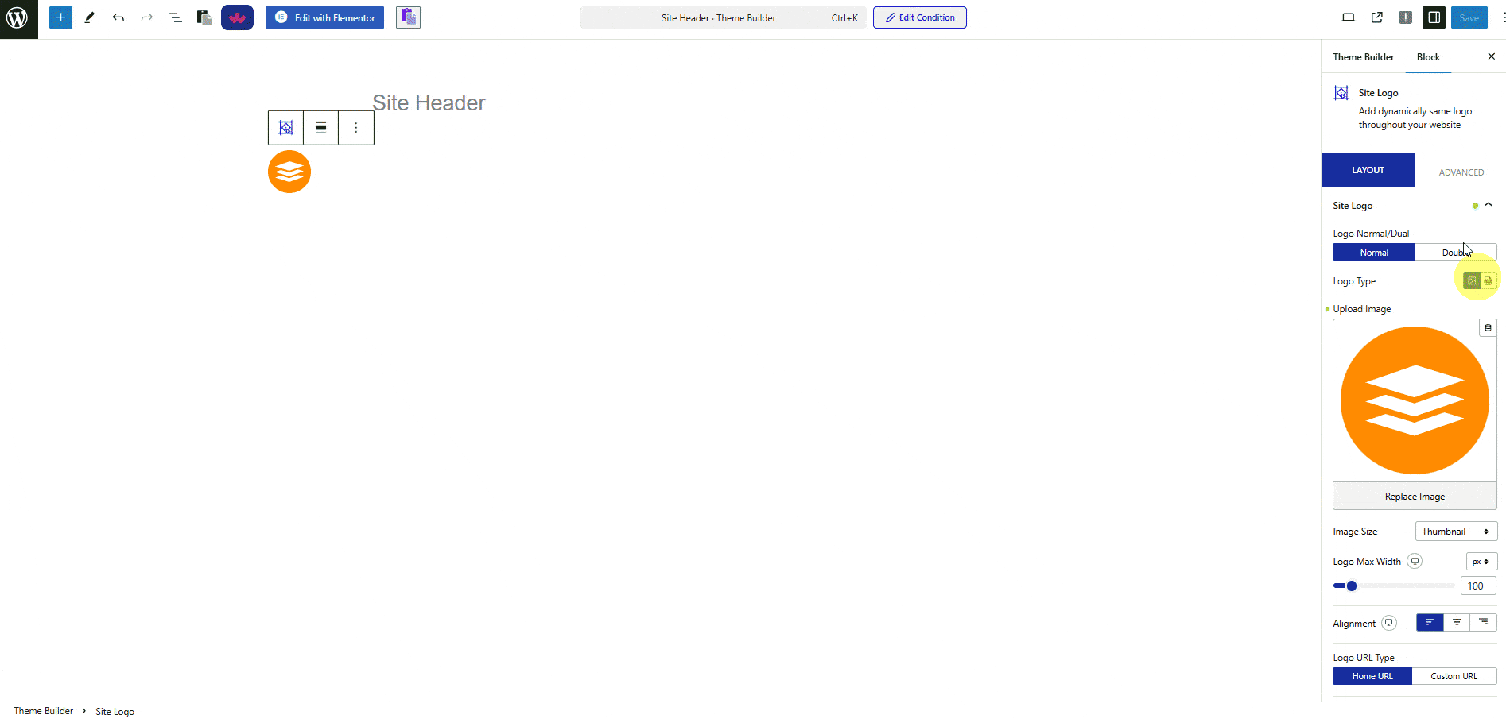
Task: Click the Logo Max Width value field showing 100
Action: click(x=1477, y=586)
